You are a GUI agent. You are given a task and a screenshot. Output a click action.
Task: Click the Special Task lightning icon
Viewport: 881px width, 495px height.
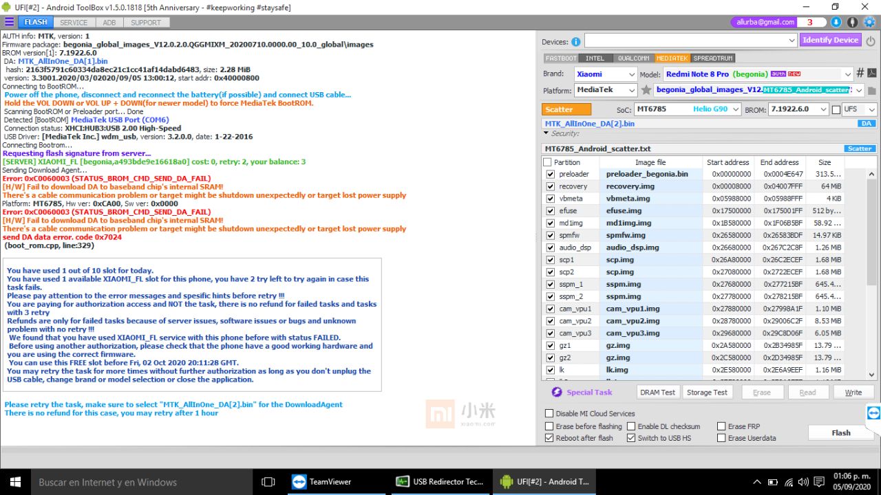coord(557,392)
